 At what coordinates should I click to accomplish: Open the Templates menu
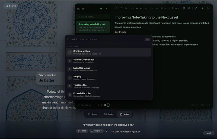(x=84, y=105)
